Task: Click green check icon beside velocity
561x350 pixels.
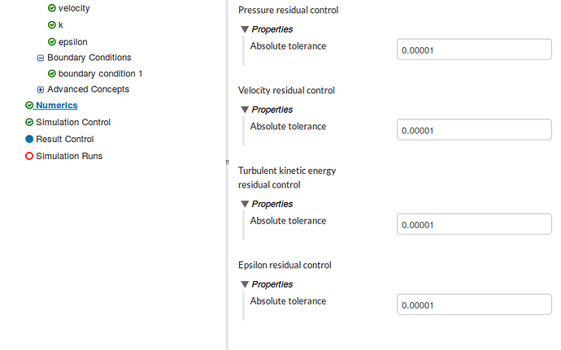Action: (52, 8)
